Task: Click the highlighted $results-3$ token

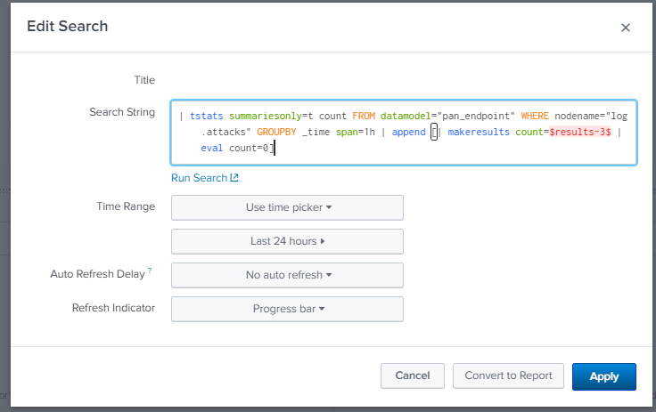Action: (x=579, y=132)
